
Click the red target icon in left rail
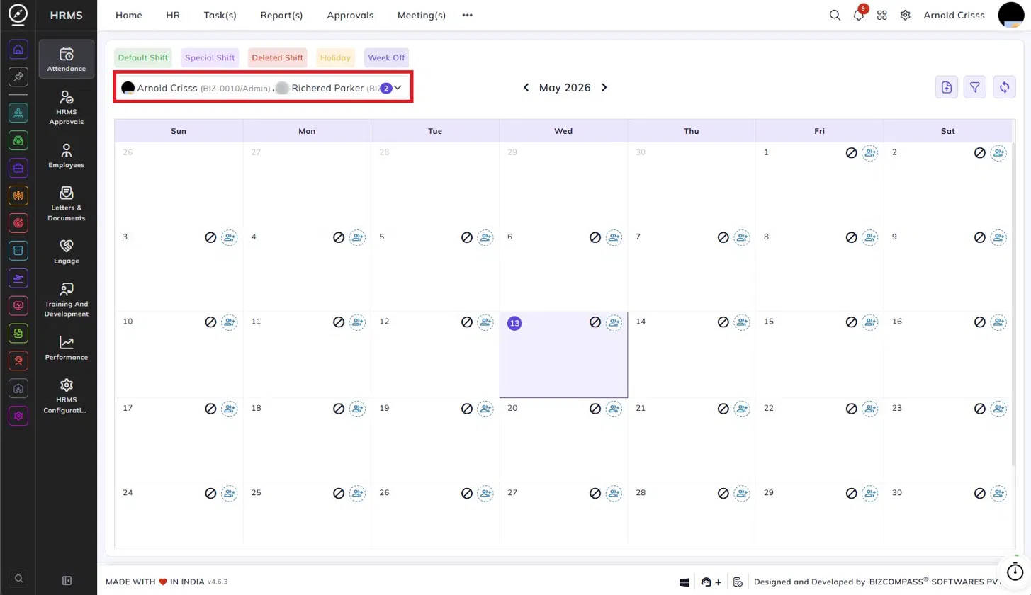18,222
